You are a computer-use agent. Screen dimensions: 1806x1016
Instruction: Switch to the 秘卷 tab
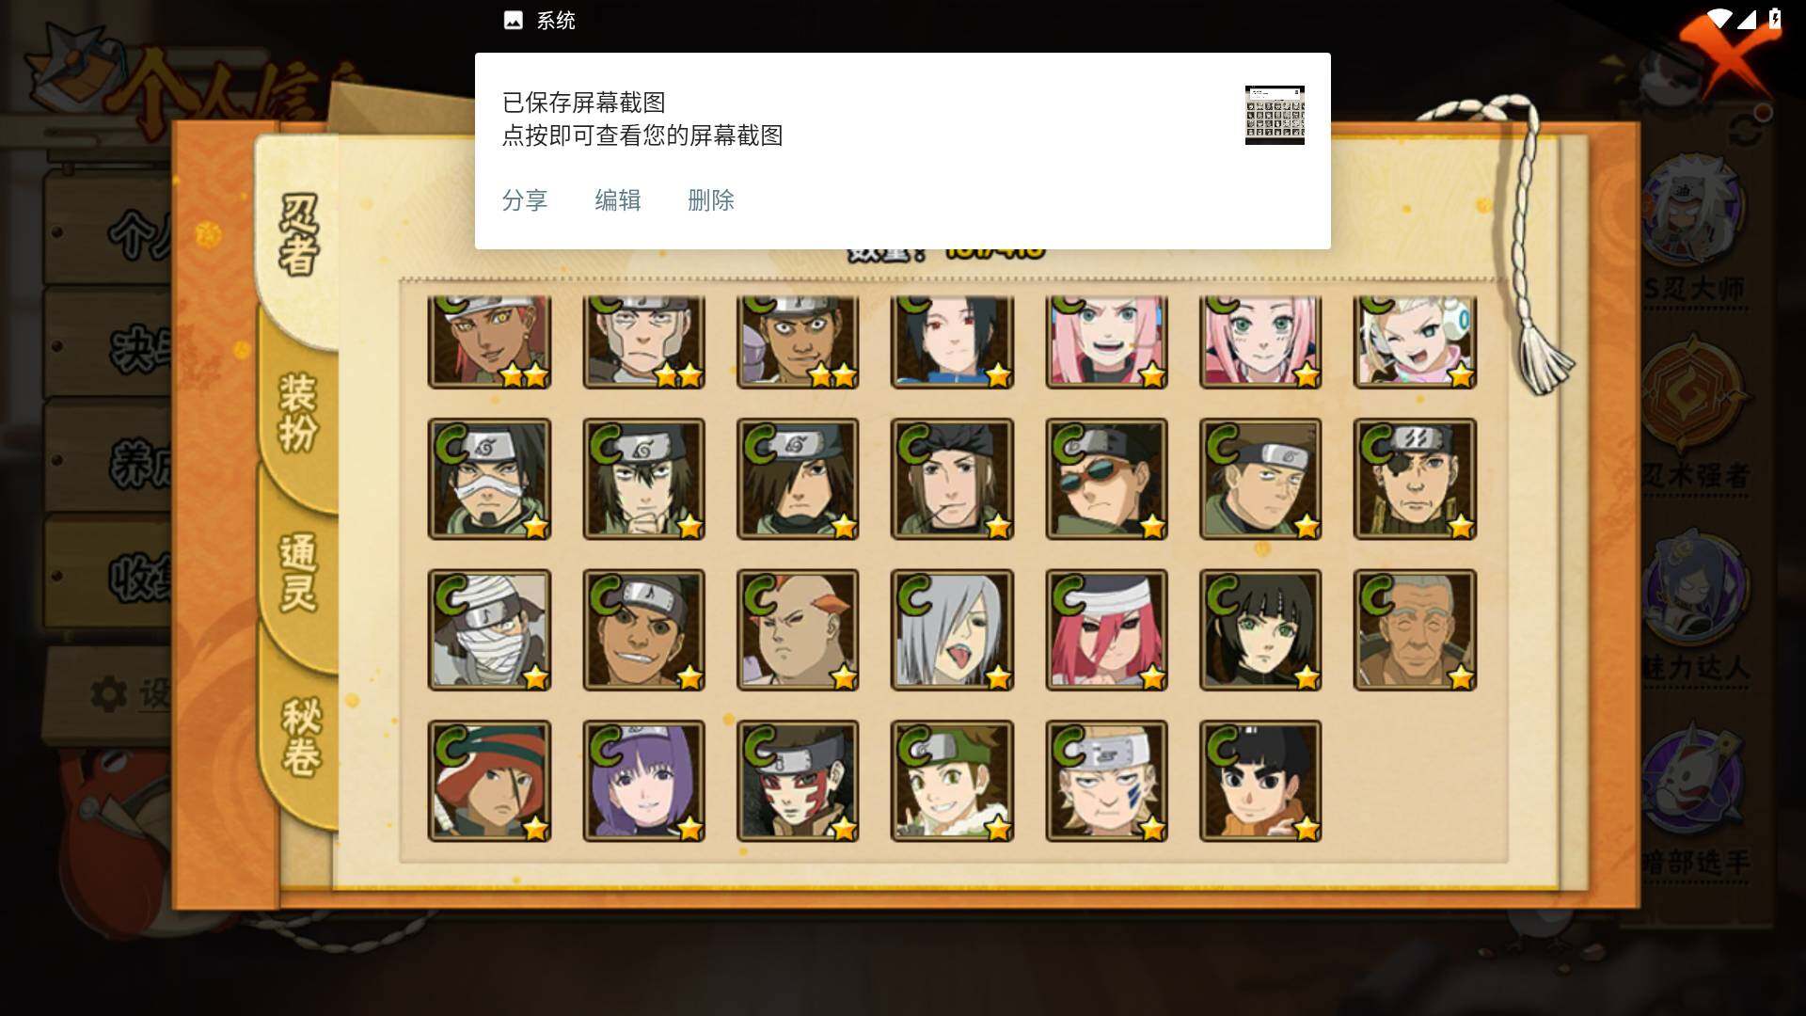301,737
